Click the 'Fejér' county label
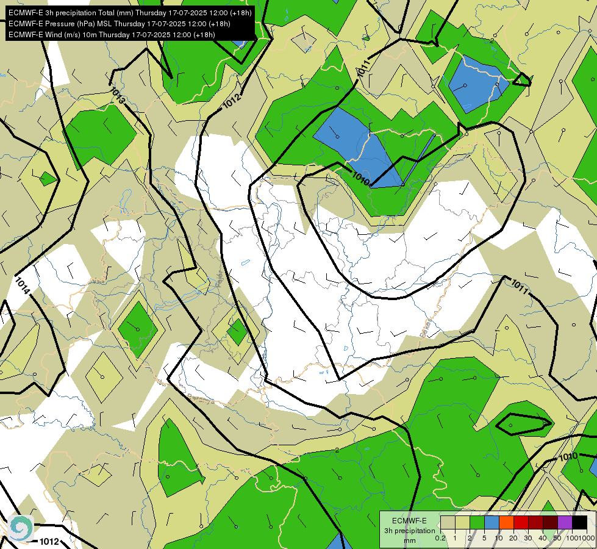Viewport: 597px width, 549px height. pyautogui.click(x=220, y=279)
